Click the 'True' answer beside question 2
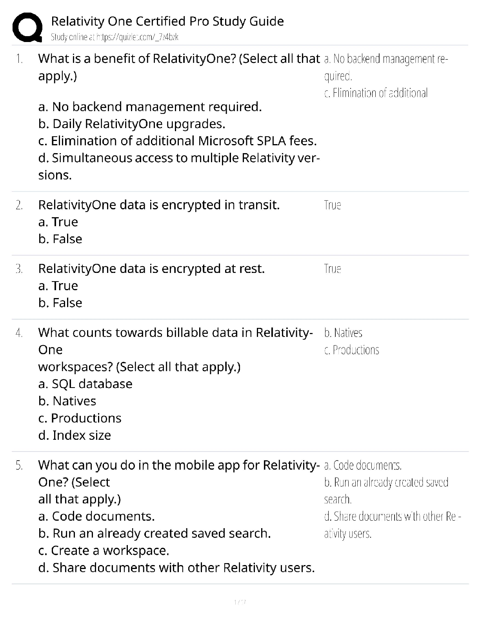 tap(333, 205)
